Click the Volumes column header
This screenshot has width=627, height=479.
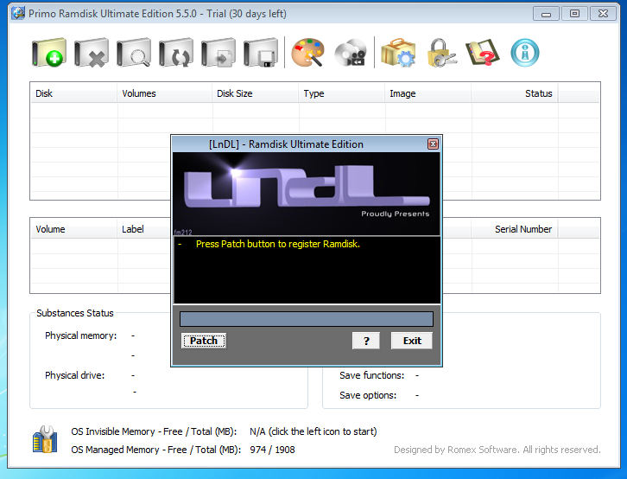click(164, 93)
